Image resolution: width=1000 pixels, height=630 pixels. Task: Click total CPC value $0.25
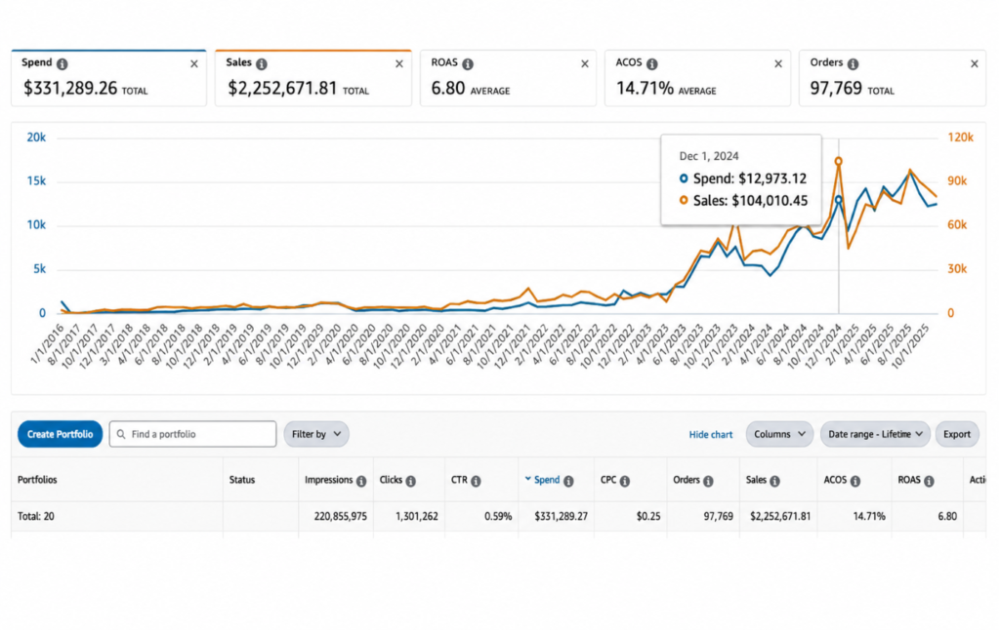[x=648, y=516]
